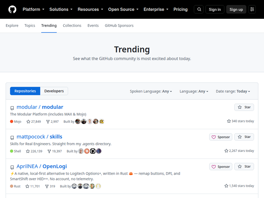Click the Sign in button
Screen dimensions: 264x198
pyautogui.click(x=215, y=10)
